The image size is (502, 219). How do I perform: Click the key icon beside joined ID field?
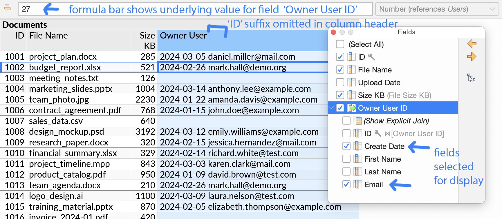click(x=378, y=133)
